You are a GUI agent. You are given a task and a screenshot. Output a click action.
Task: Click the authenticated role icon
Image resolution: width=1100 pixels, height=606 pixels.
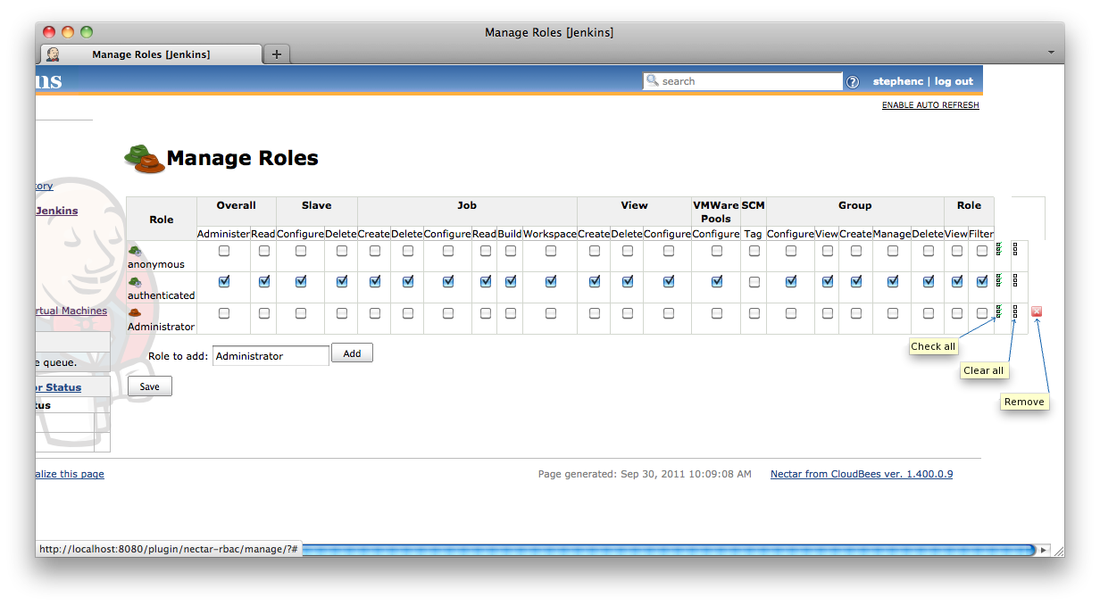pyautogui.click(x=135, y=281)
